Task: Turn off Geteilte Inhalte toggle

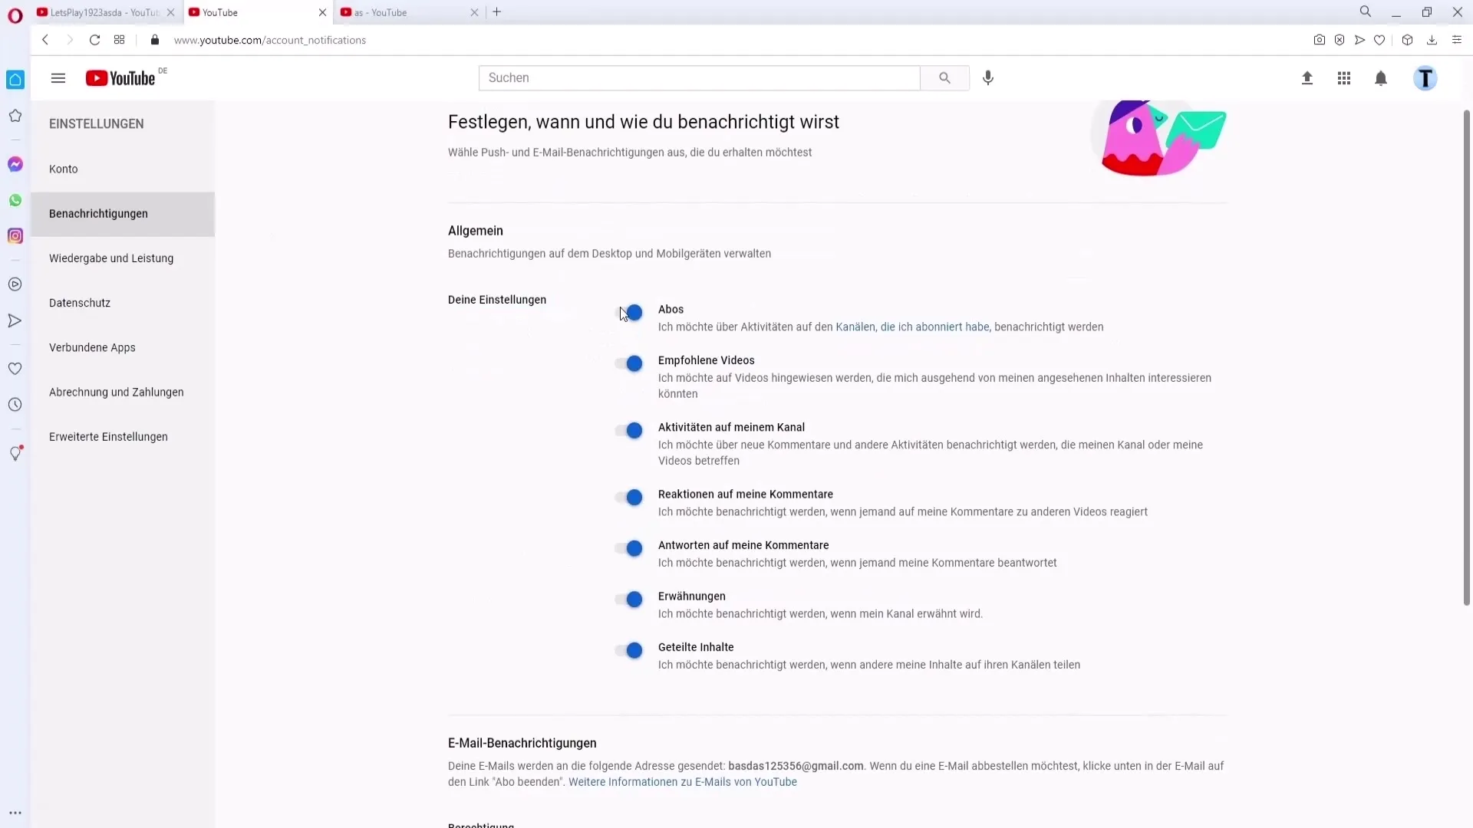Action: coord(630,650)
